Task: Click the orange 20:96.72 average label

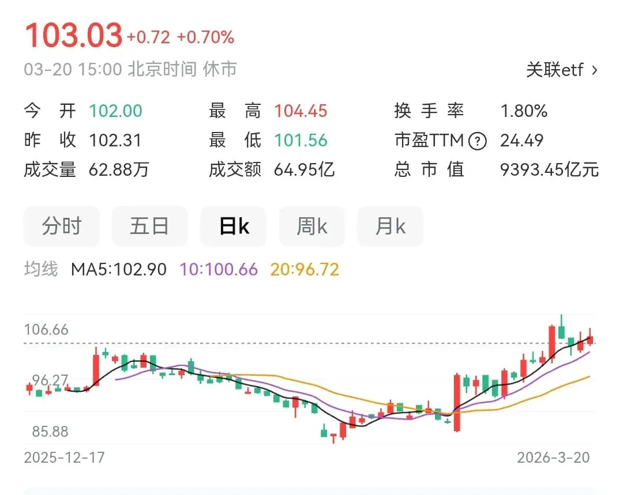Action: pyautogui.click(x=305, y=270)
